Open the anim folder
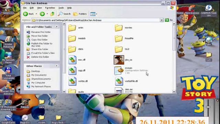This screenshot has width=220, height=124. pos(72,28)
